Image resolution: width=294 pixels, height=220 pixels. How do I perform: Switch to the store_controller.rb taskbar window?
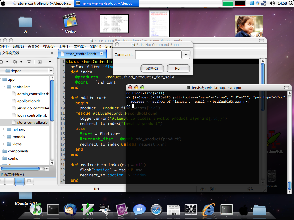pyautogui.click(x=42, y=3)
